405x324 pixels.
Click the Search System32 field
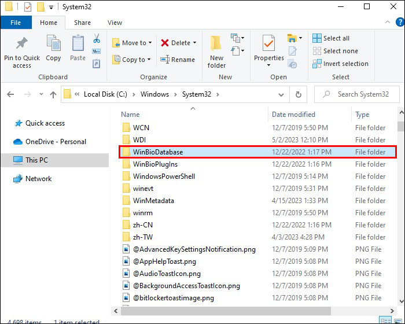(357, 94)
